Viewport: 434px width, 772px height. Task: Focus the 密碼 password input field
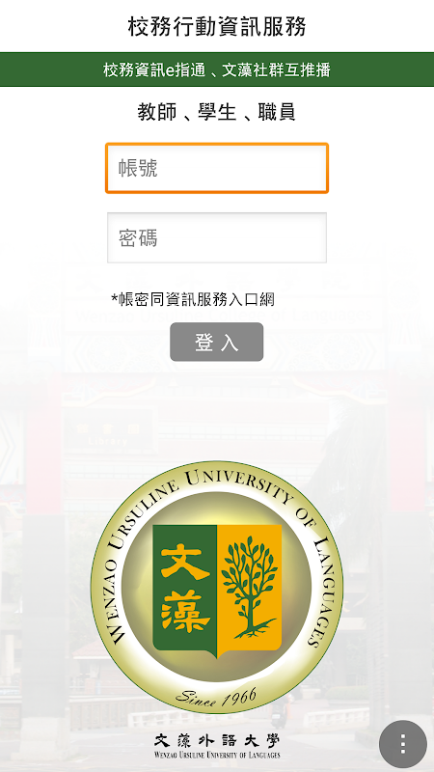[x=216, y=237]
